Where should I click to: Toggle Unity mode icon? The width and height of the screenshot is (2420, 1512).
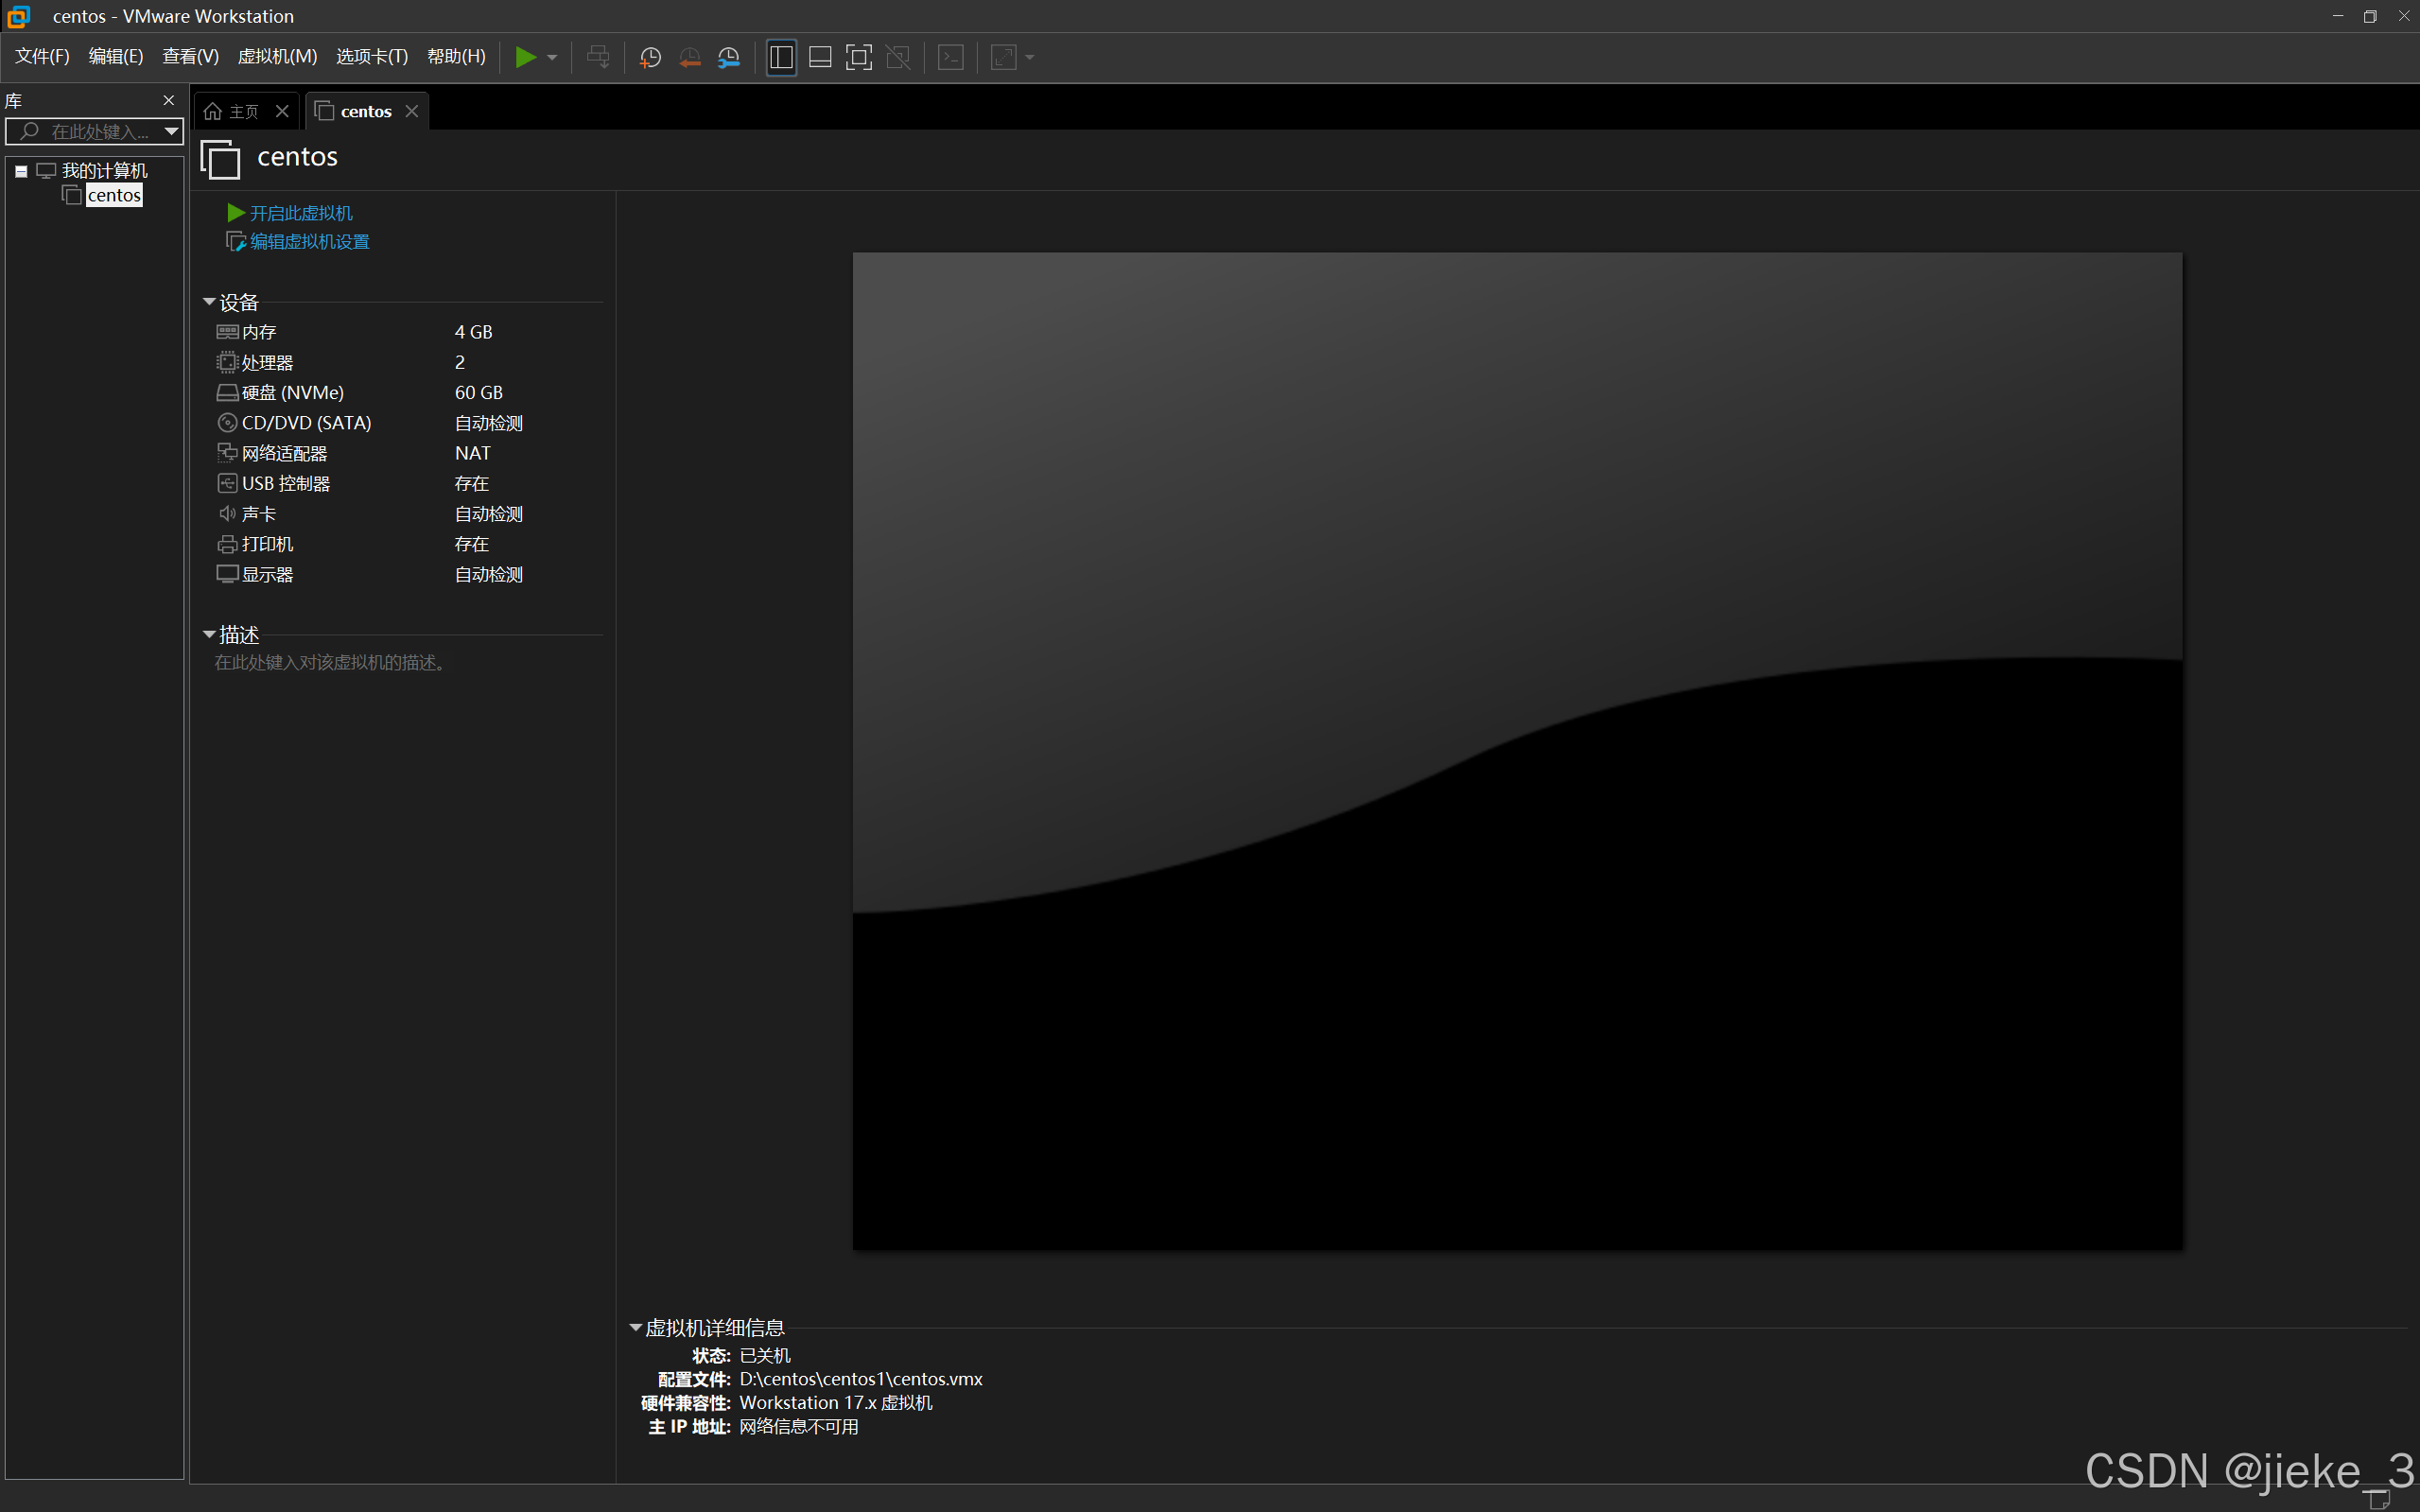click(x=898, y=57)
